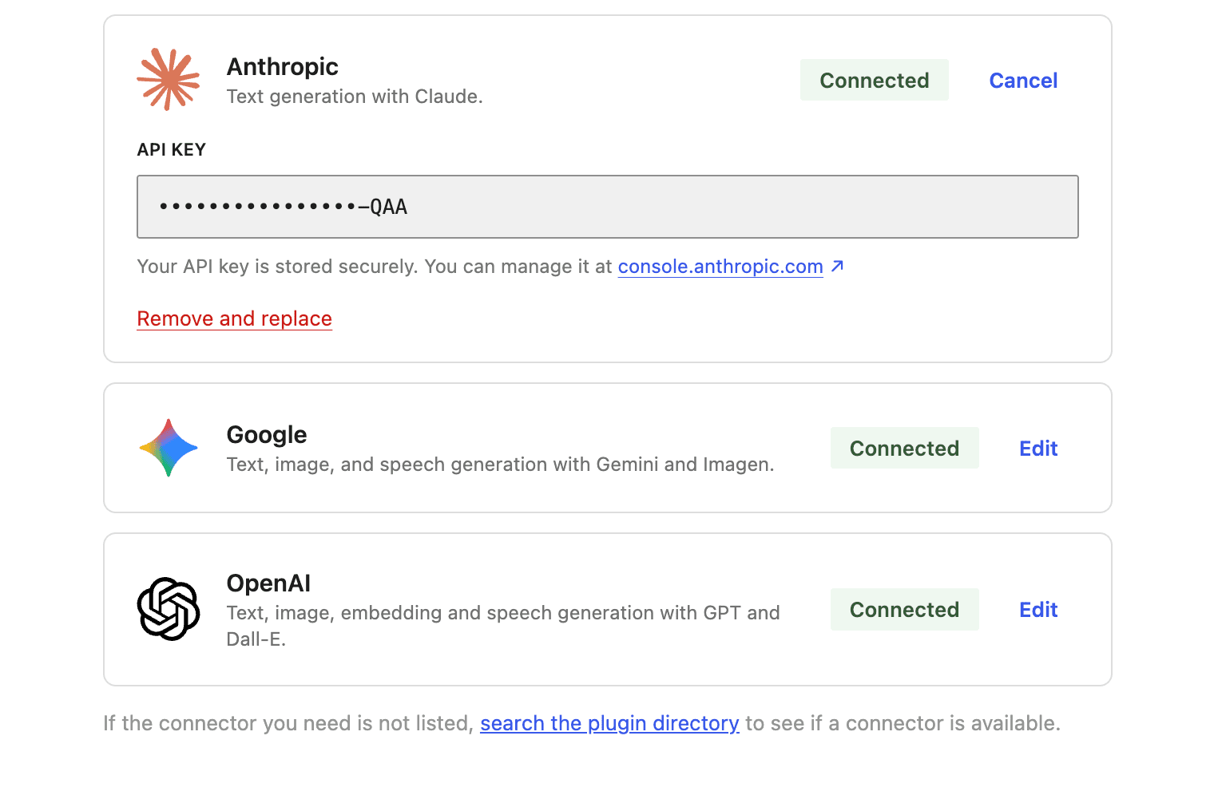Click the GPT and Dall-E description text

(503, 626)
